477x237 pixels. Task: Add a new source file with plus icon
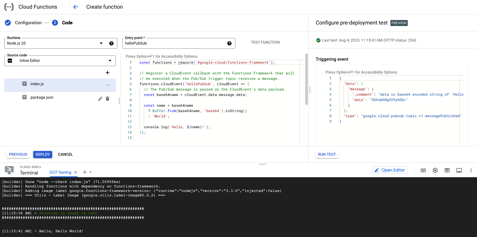tap(108, 73)
